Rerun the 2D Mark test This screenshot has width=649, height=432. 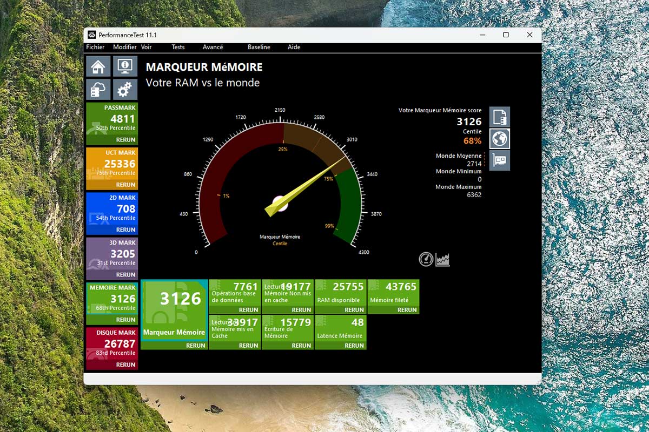125,230
